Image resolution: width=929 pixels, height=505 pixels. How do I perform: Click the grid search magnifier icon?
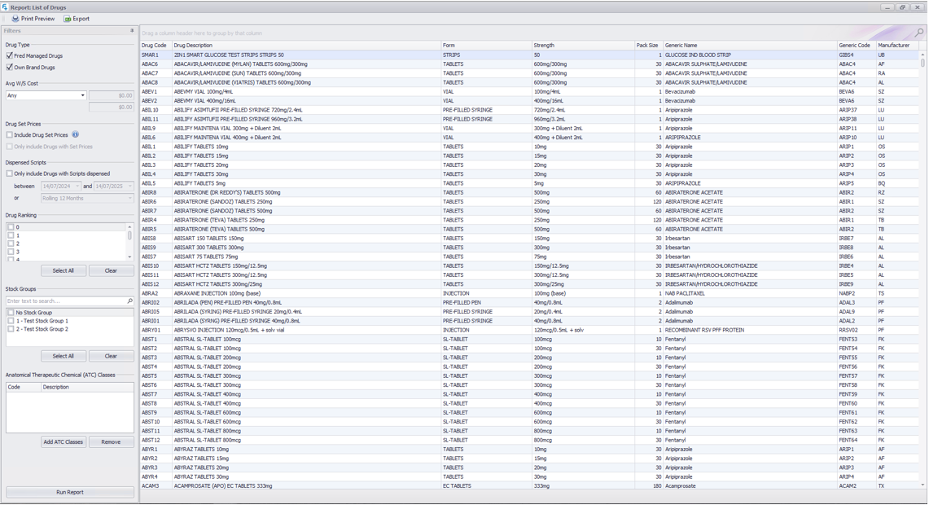coord(919,33)
